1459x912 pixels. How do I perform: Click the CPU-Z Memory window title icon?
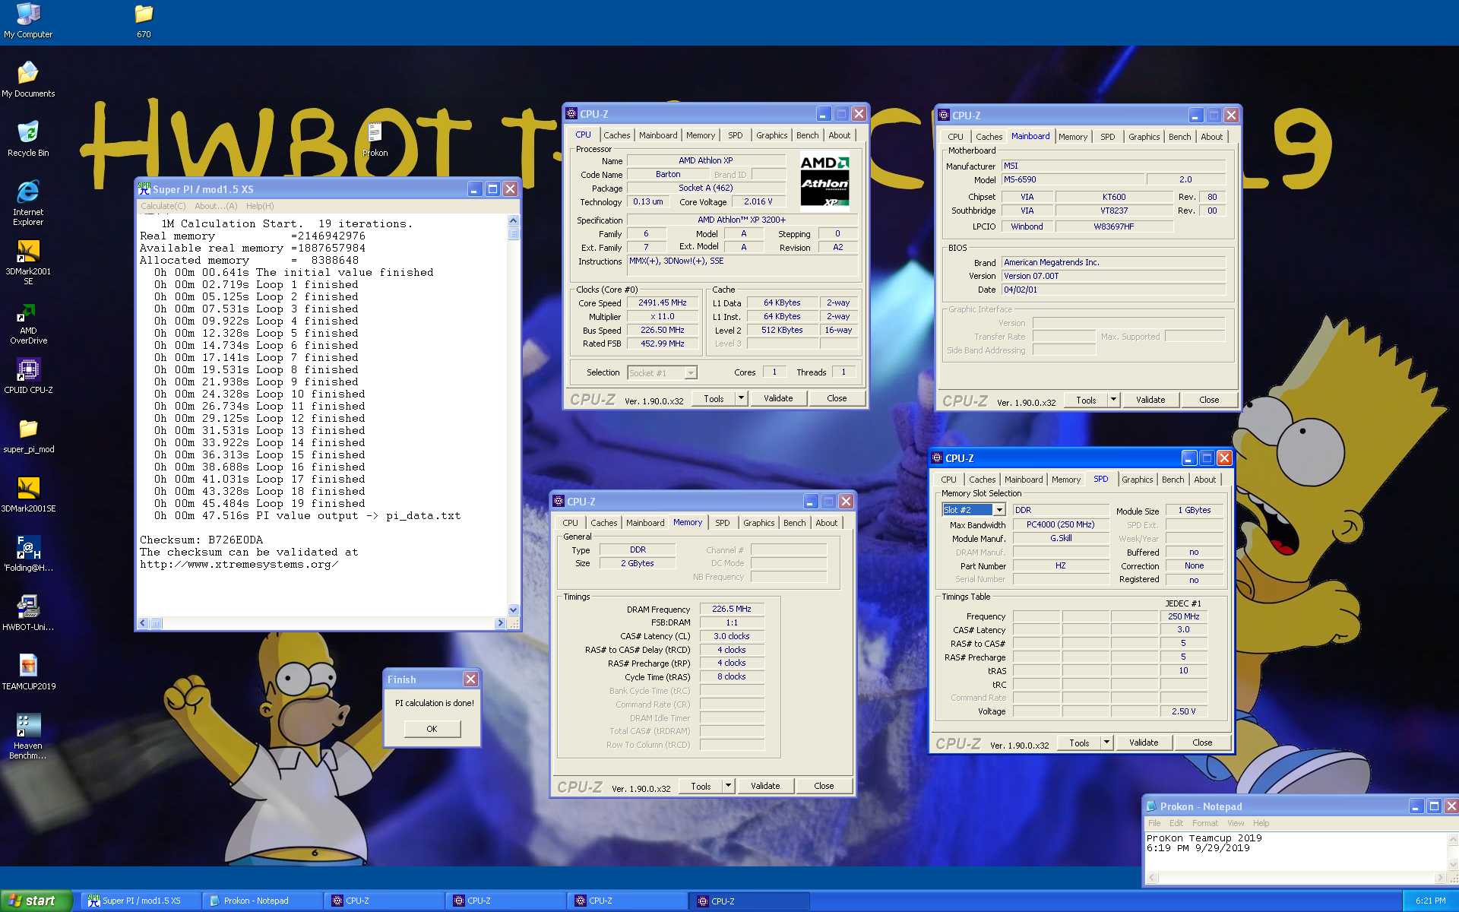pos(559,501)
